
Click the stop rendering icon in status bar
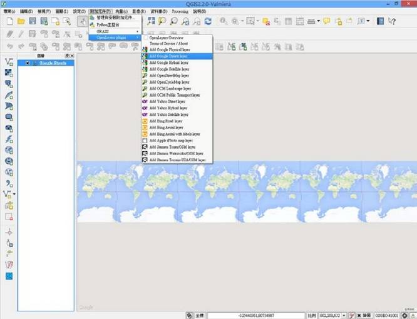[x=352, y=315]
